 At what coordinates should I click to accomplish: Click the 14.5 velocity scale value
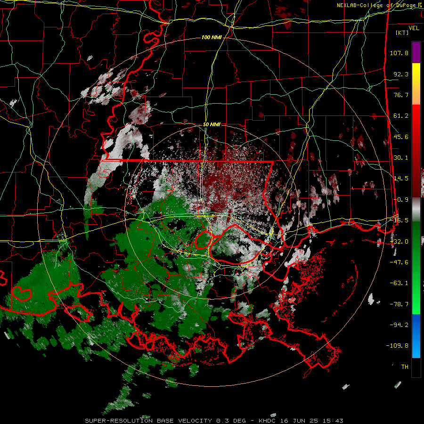tap(401, 179)
